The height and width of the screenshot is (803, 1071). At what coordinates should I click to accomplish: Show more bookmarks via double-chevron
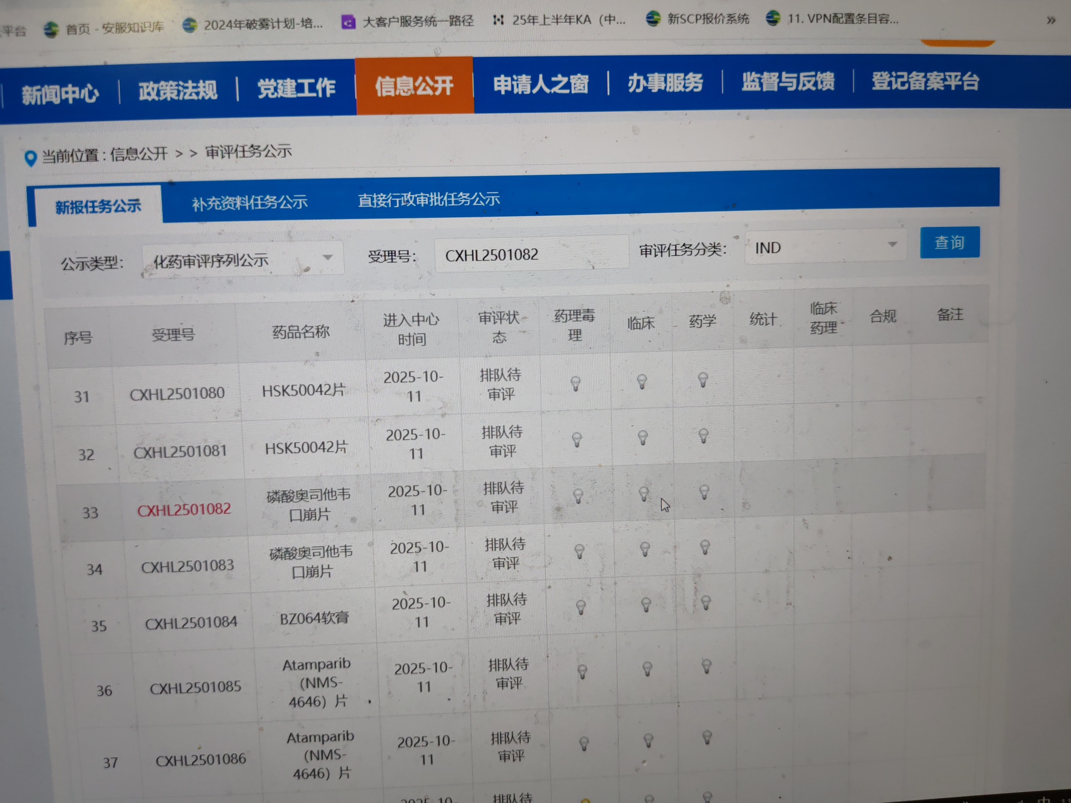click(x=1050, y=21)
